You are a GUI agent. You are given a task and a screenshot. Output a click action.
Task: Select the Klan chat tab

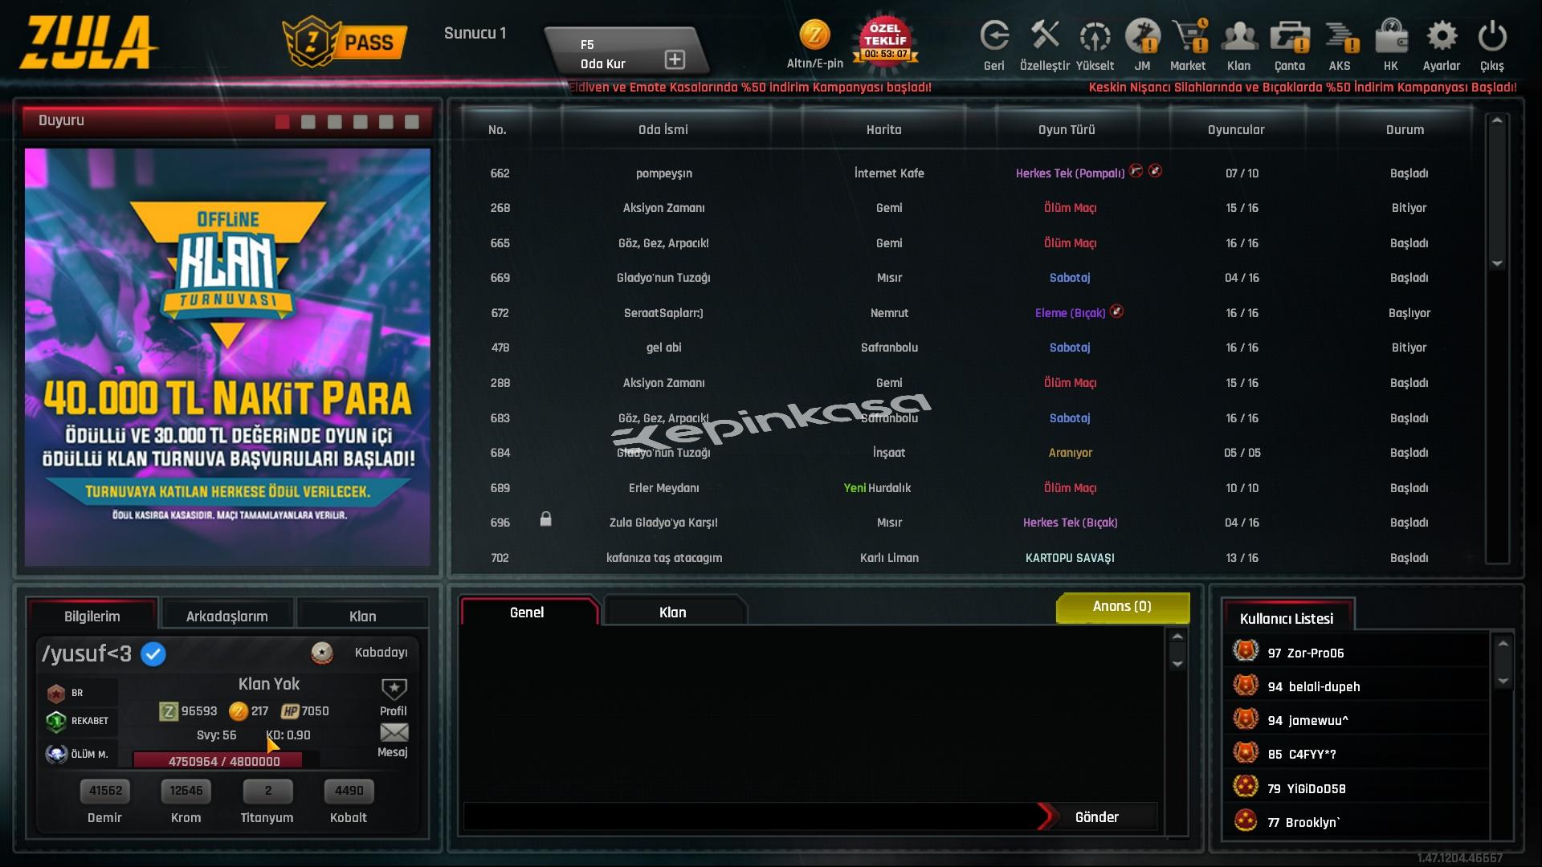point(673,612)
